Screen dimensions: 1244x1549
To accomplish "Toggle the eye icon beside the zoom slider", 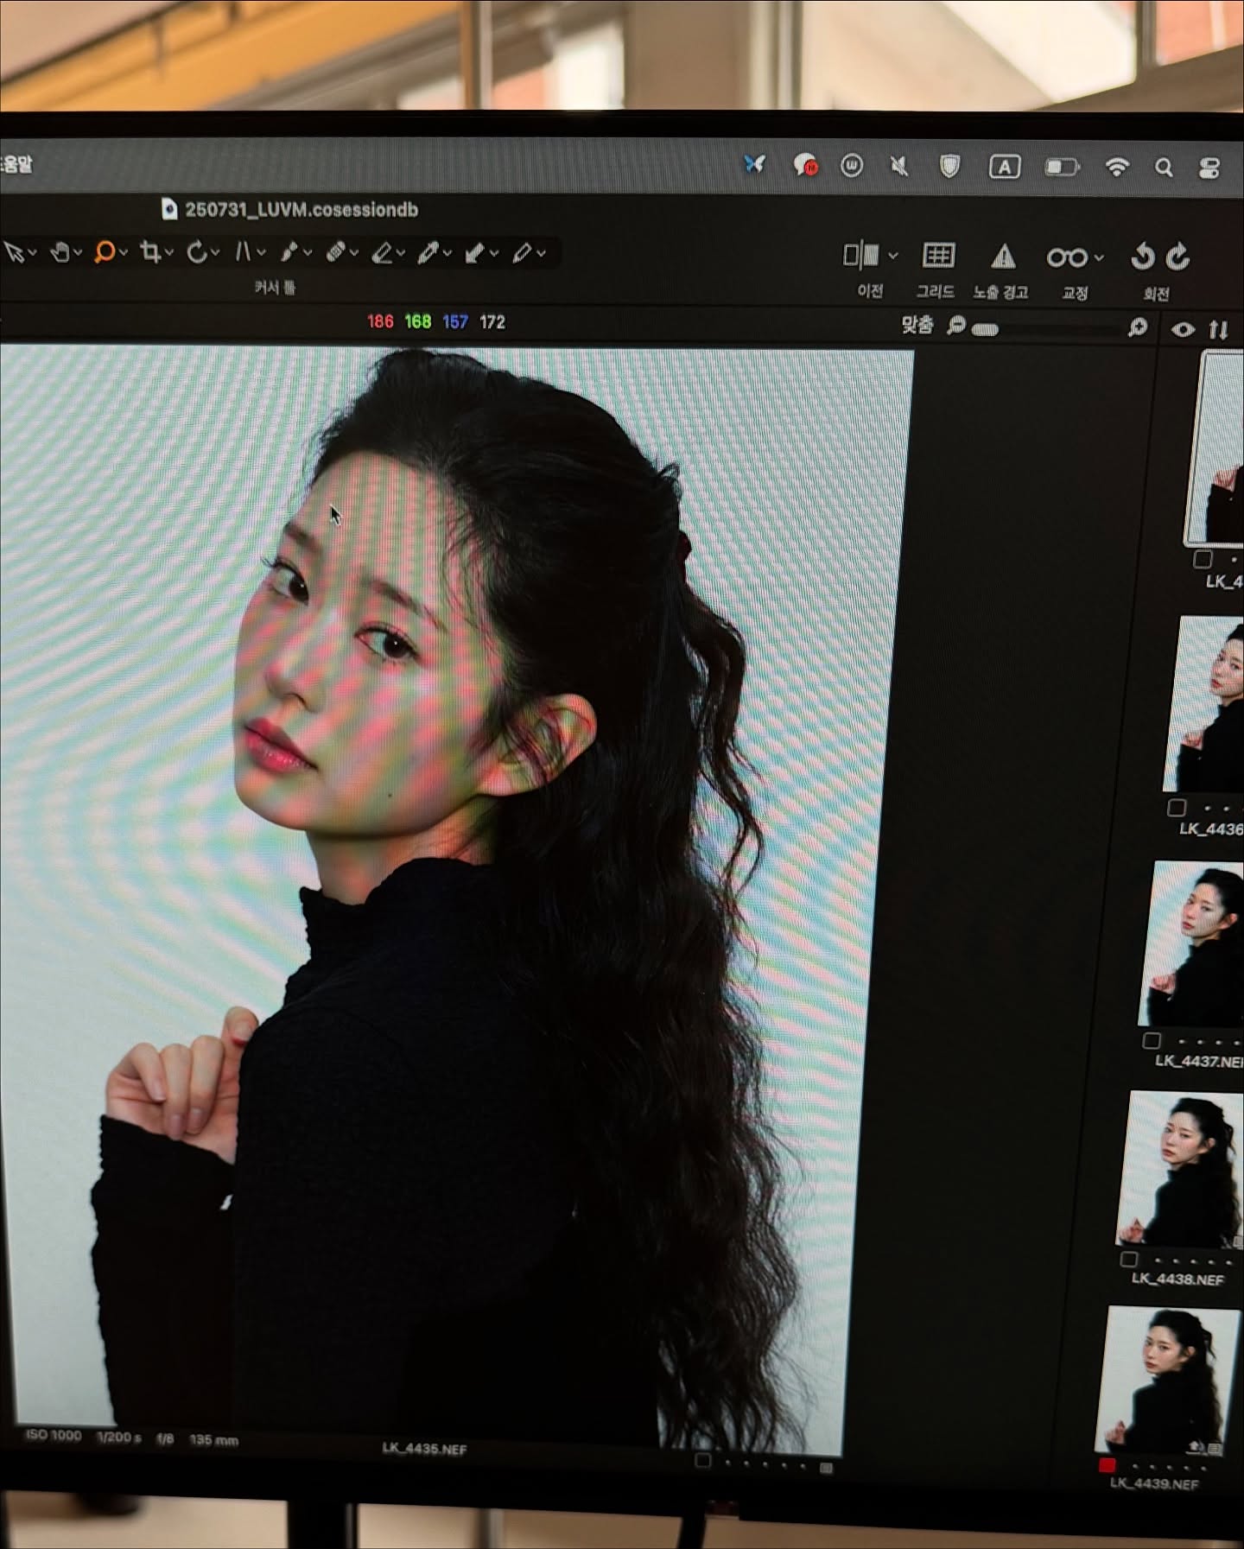I will 1183,329.
